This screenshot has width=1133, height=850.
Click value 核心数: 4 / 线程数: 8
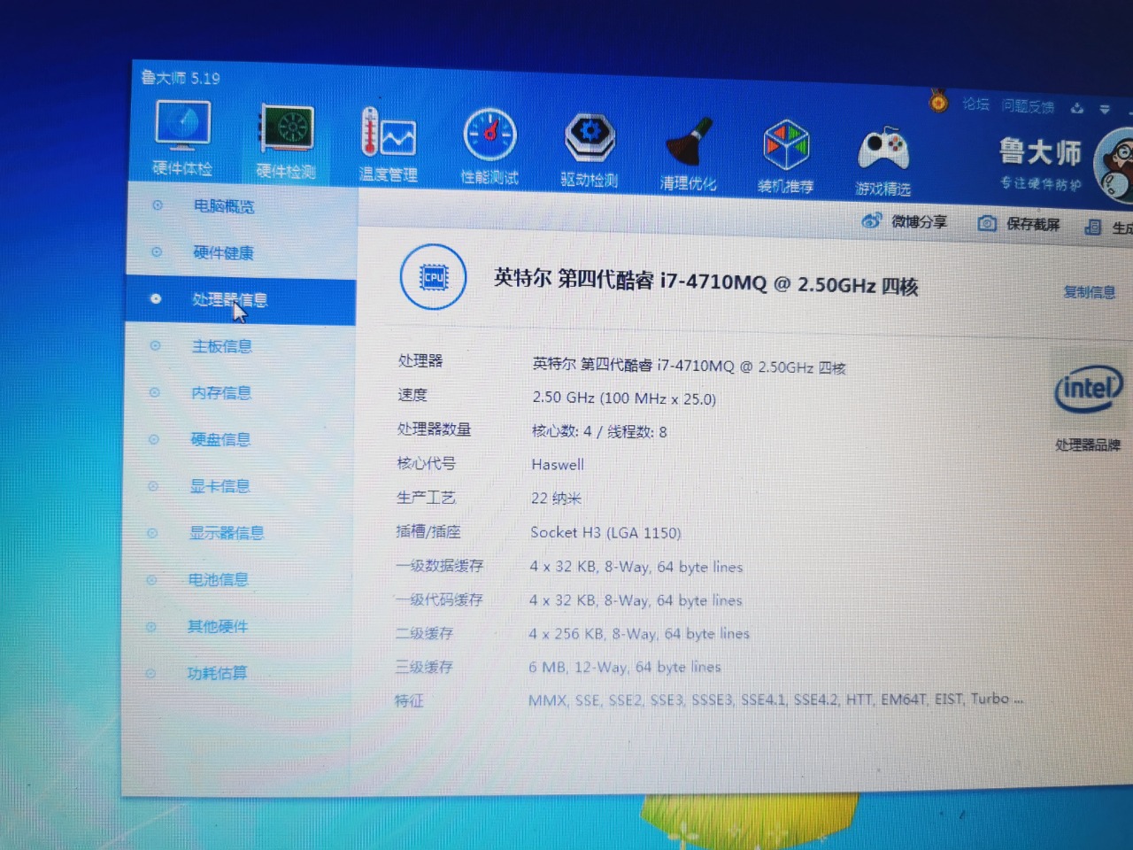click(599, 431)
